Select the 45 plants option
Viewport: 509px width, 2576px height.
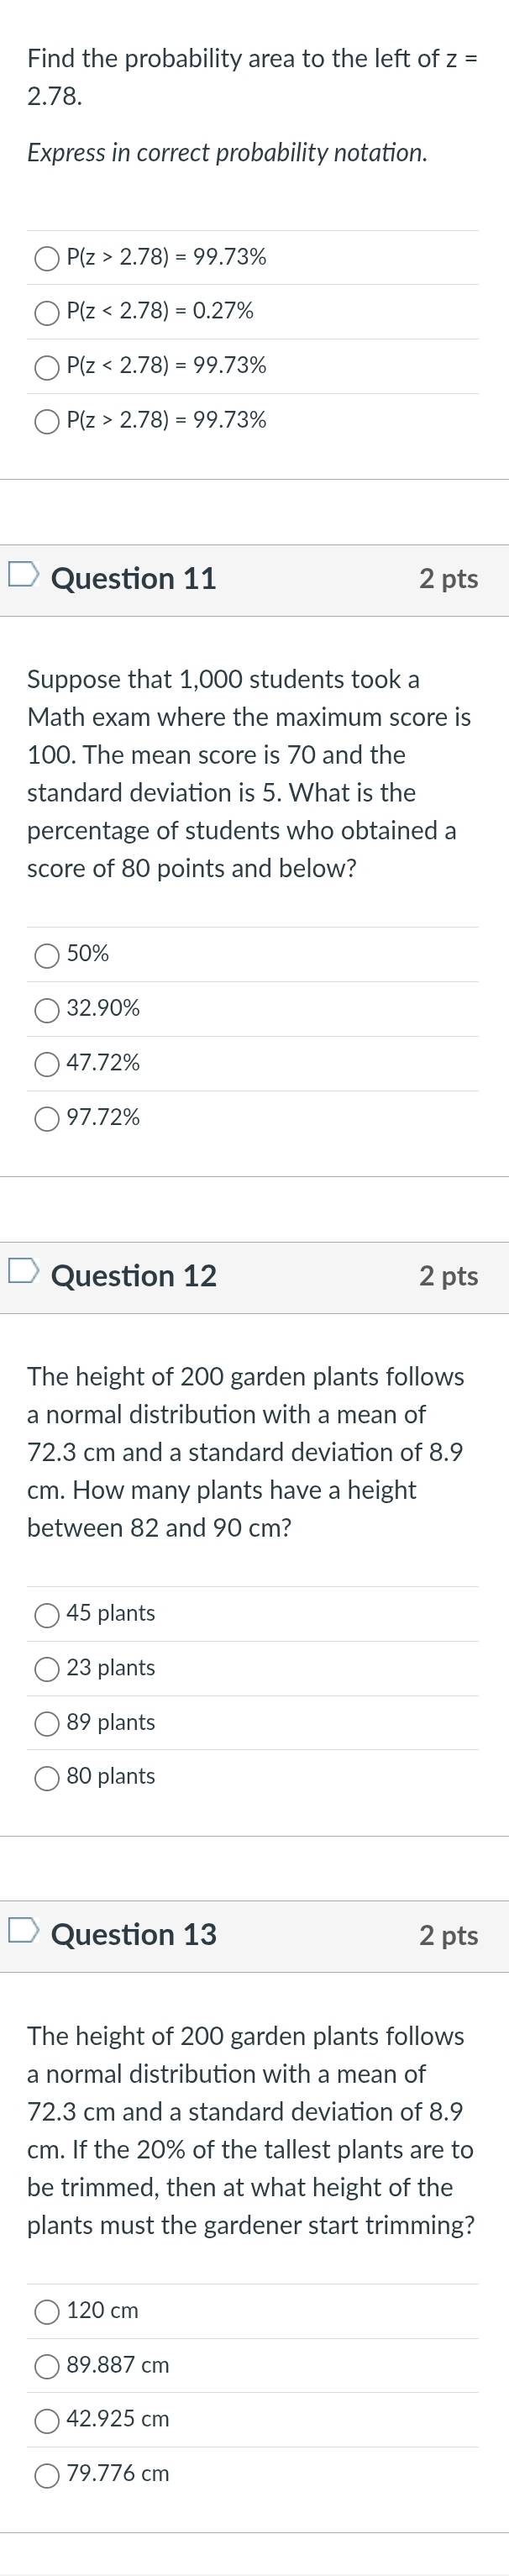tap(47, 1615)
